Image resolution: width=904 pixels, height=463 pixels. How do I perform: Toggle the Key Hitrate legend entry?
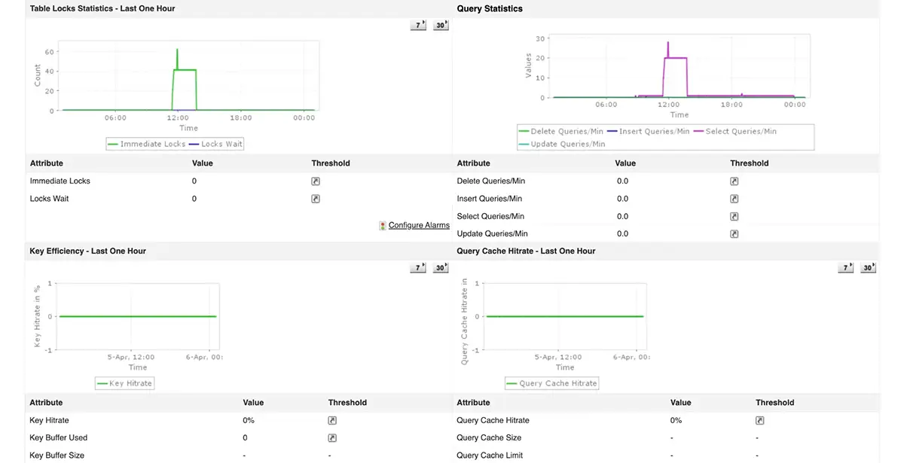click(124, 383)
